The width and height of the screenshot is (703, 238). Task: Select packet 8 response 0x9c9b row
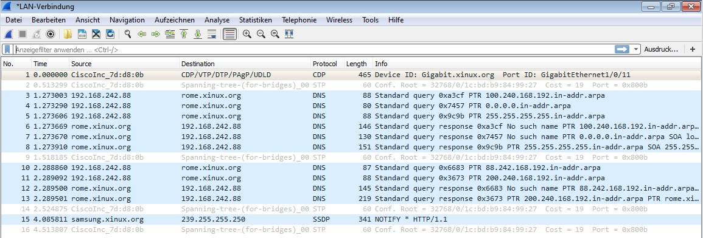point(351,147)
